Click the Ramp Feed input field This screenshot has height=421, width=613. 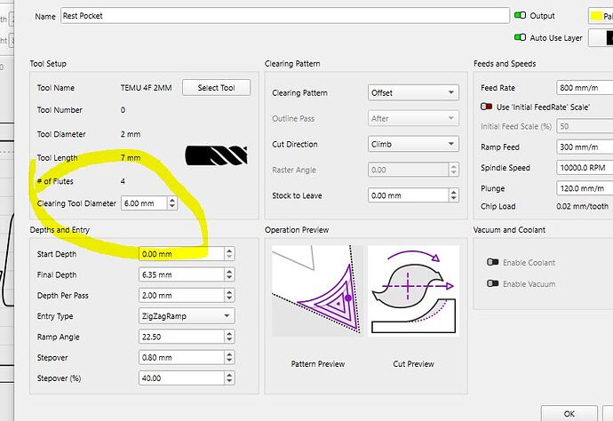click(585, 147)
